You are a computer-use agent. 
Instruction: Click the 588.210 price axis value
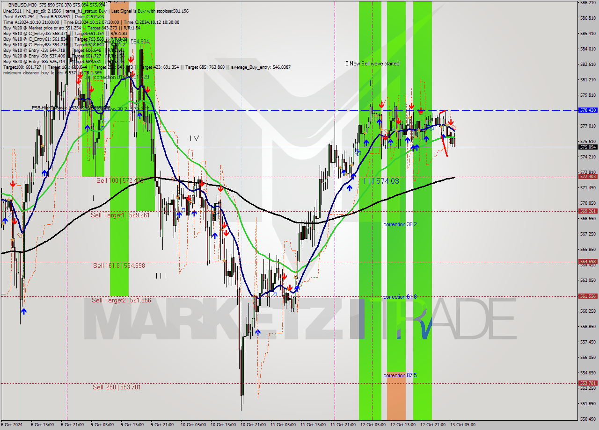587,2
